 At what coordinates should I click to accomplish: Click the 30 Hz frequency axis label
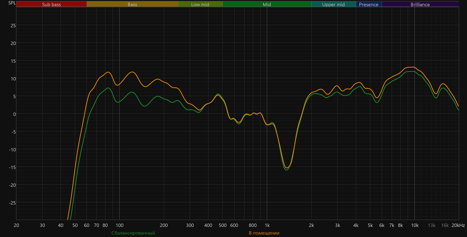(42, 226)
